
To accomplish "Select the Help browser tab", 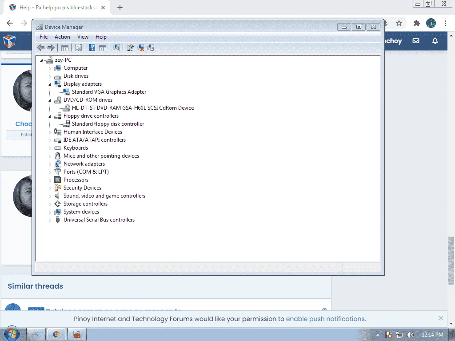I will (57, 8).
